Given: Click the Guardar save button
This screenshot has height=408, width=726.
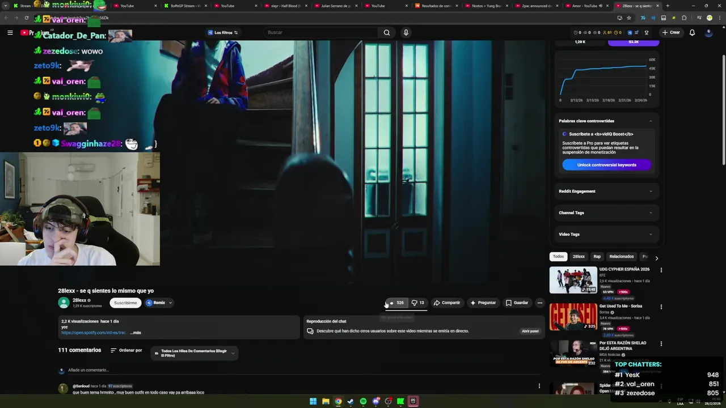Looking at the screenshot, I should 517,303.
